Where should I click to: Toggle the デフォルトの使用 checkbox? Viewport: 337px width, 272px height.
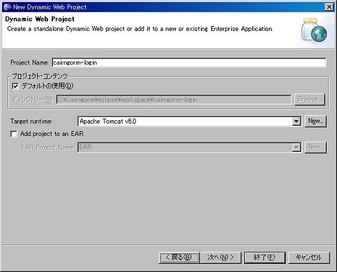15,86
